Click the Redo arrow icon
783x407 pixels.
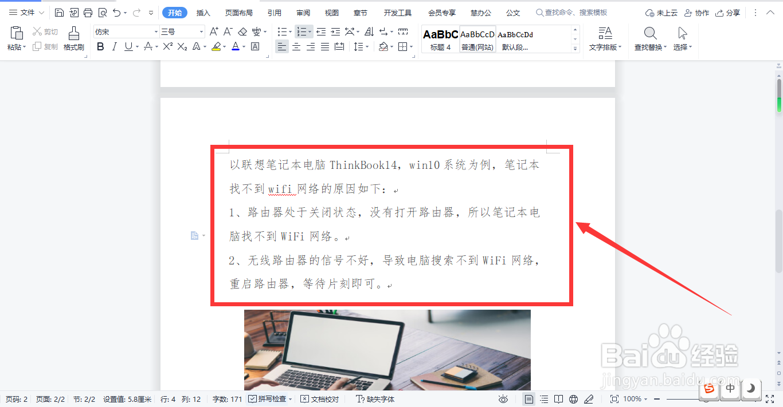[136, 13]
